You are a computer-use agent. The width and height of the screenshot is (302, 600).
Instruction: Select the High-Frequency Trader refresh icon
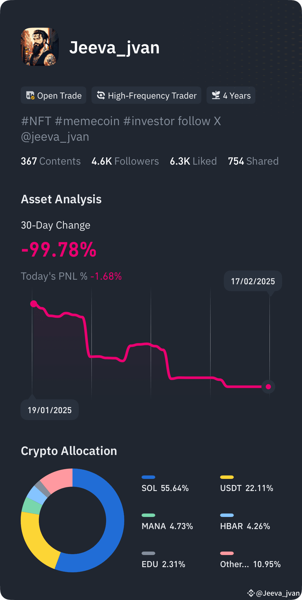101,95
